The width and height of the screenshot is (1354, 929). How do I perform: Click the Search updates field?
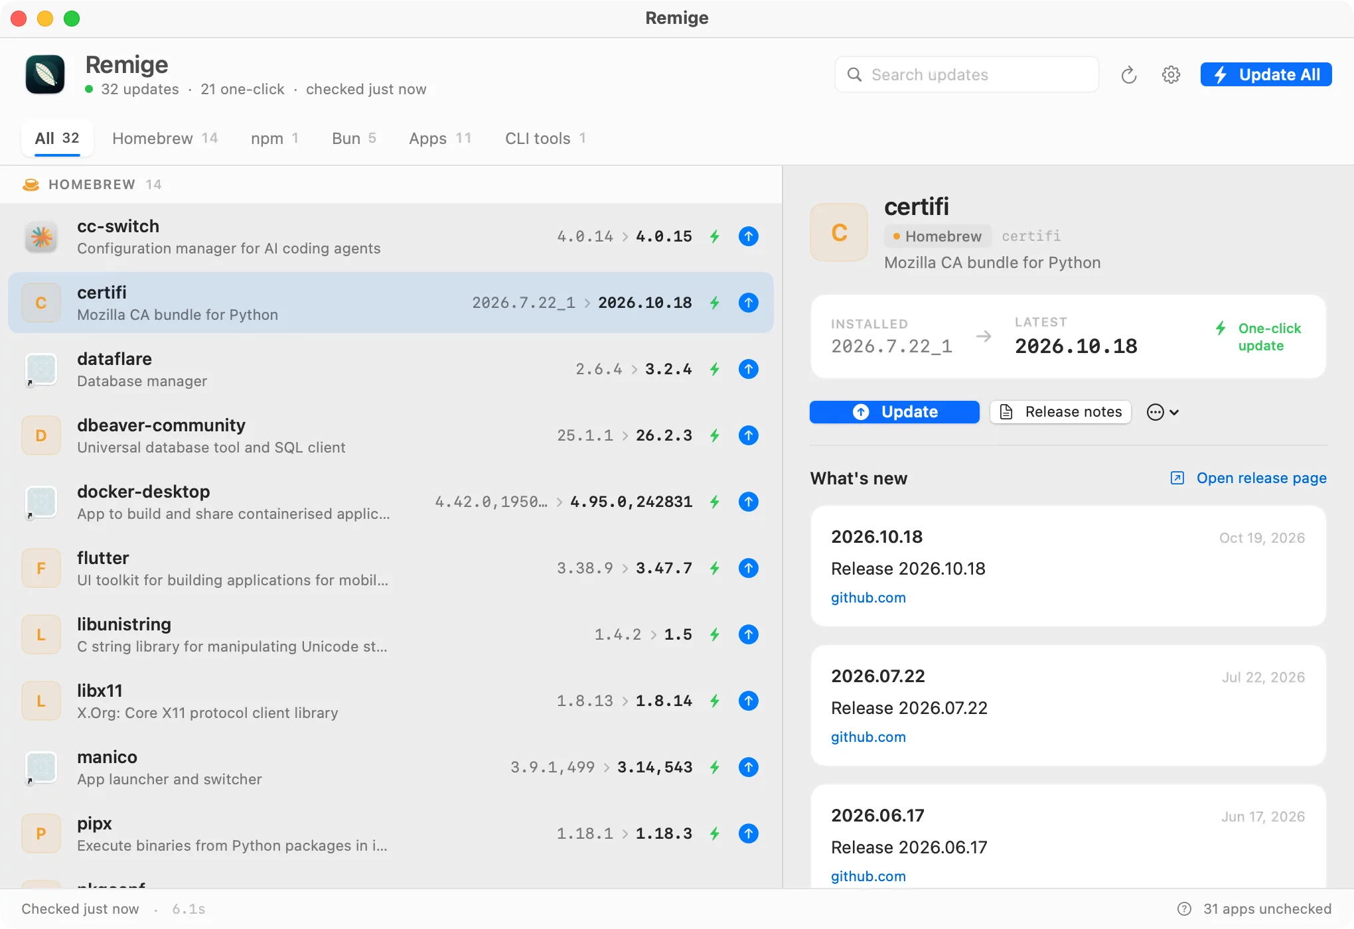(966, 74)
